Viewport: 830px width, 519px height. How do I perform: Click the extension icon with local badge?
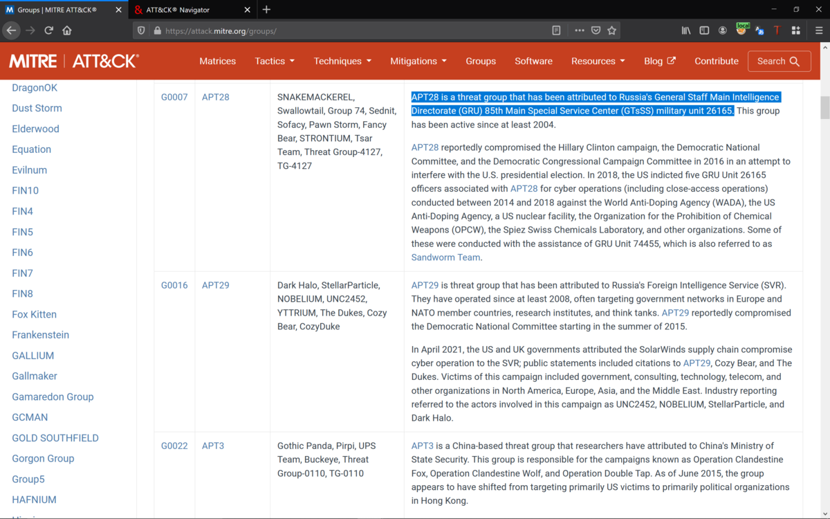coord(741,30)
